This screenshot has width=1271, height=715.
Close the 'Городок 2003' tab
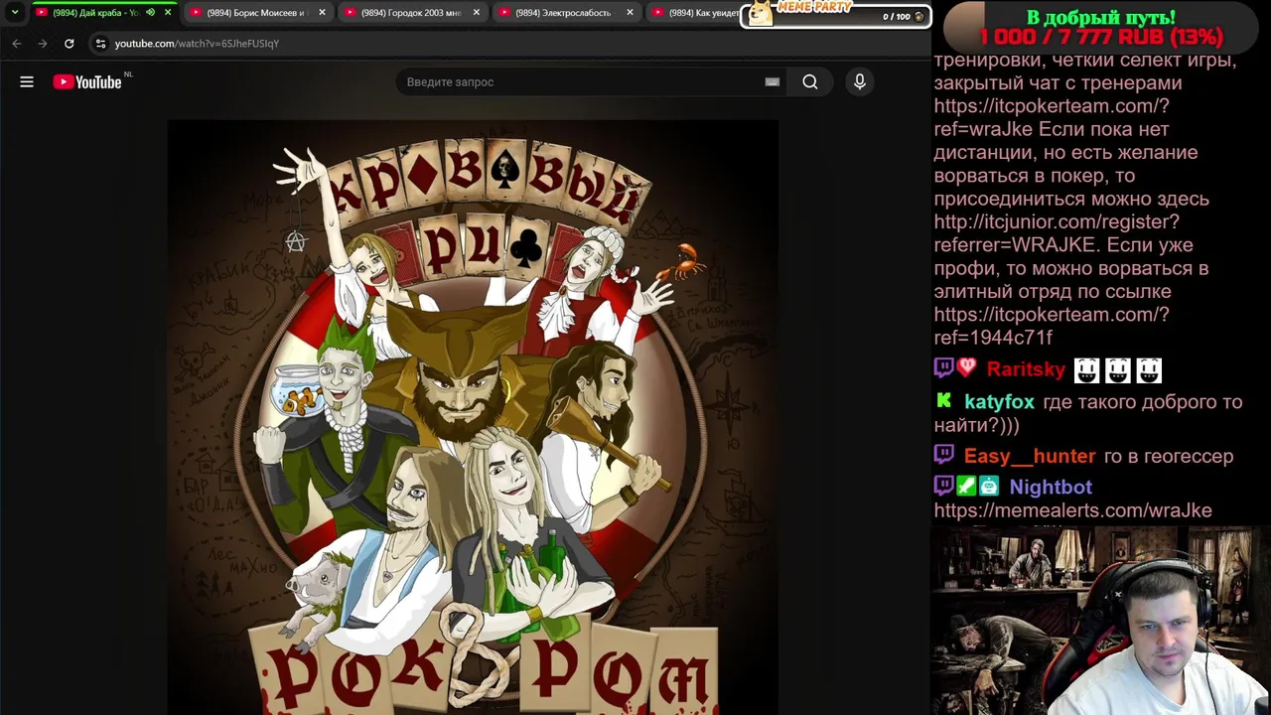[x=477, y=13]
